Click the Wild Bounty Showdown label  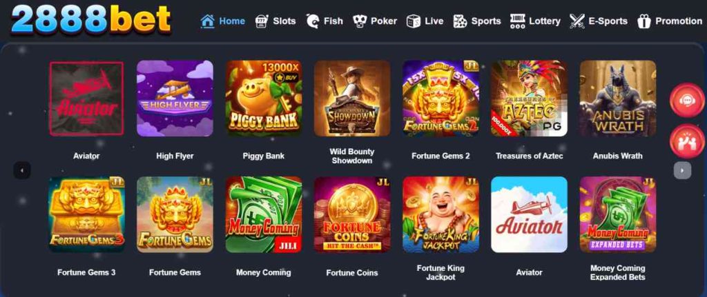[x=352, y=156]
